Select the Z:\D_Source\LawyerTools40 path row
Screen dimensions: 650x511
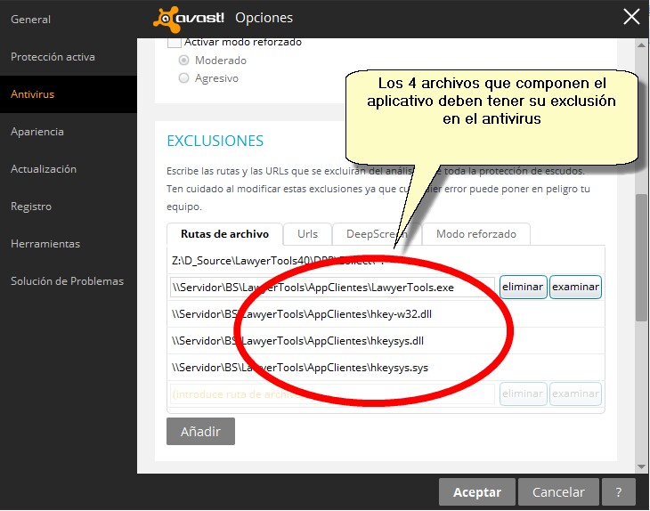(386, 261)
